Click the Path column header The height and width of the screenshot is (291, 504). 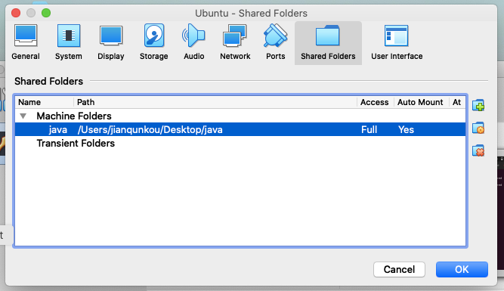[215, 102]
